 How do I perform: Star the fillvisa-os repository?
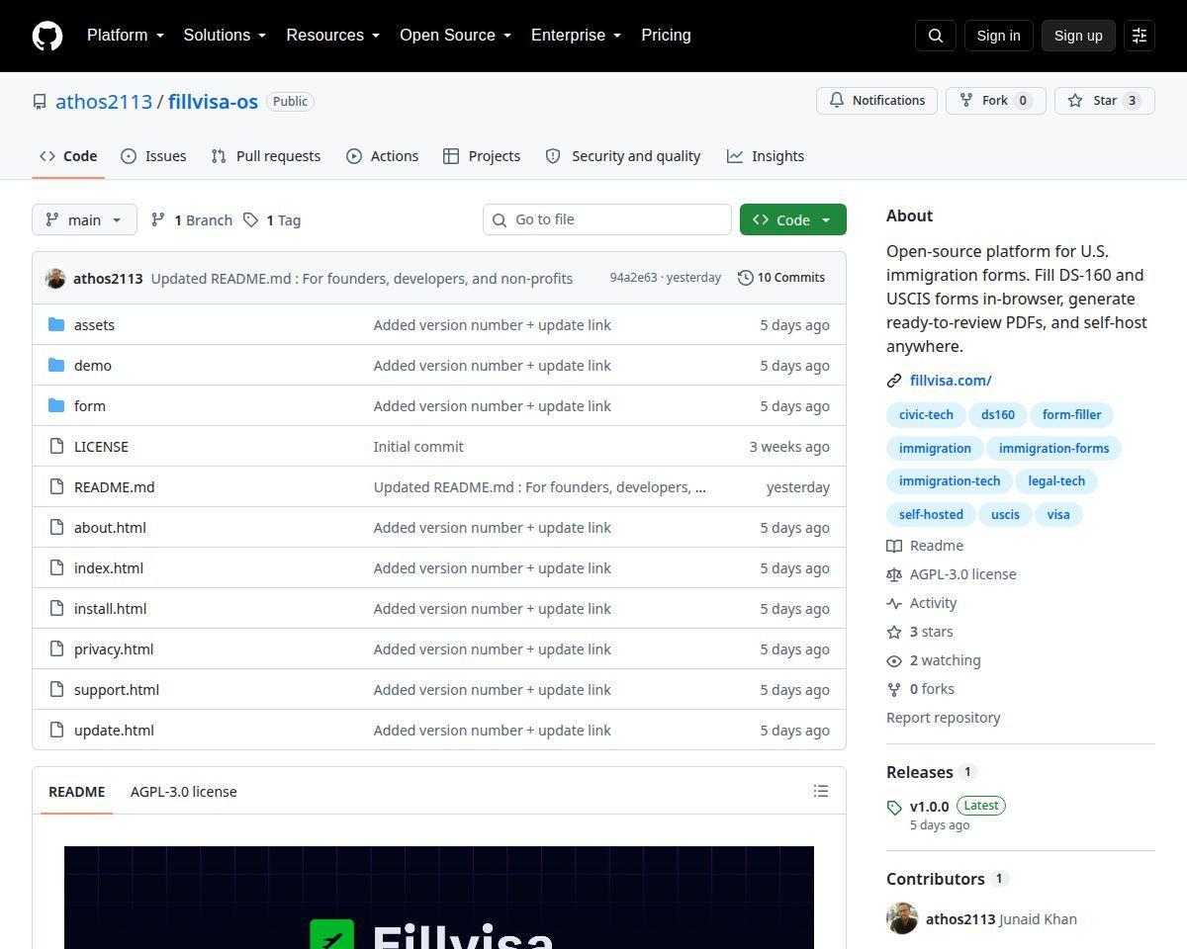point(1105,101)
